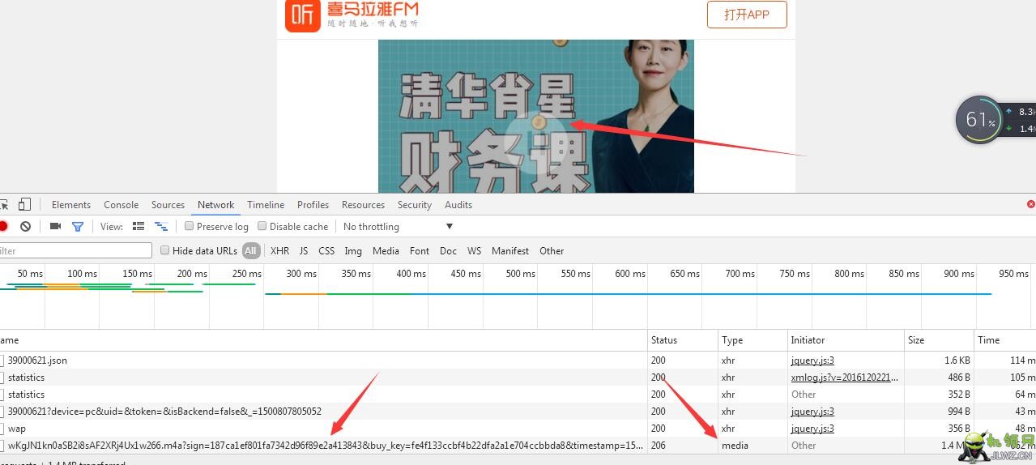
Task: Click the network filter text field
Action: (75, 251)
